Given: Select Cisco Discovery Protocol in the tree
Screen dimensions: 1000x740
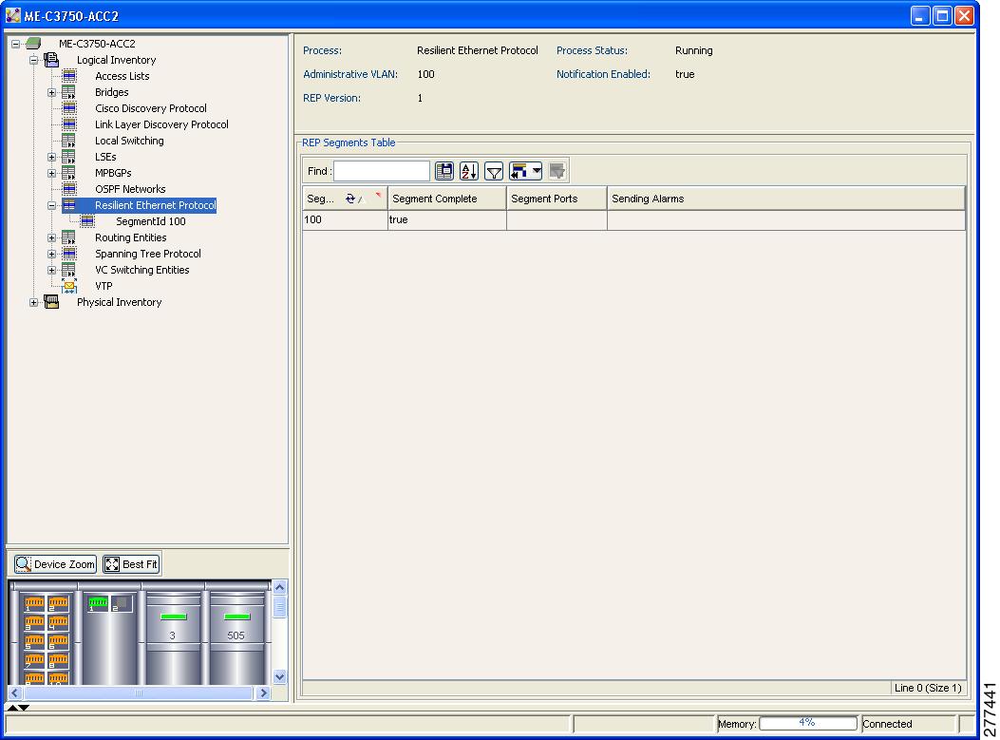Looking at the screenshot, I should tap(151, 108).
